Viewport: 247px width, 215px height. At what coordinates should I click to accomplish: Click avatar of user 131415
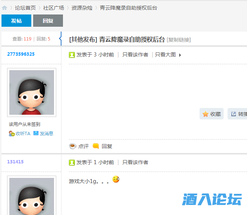32,195
